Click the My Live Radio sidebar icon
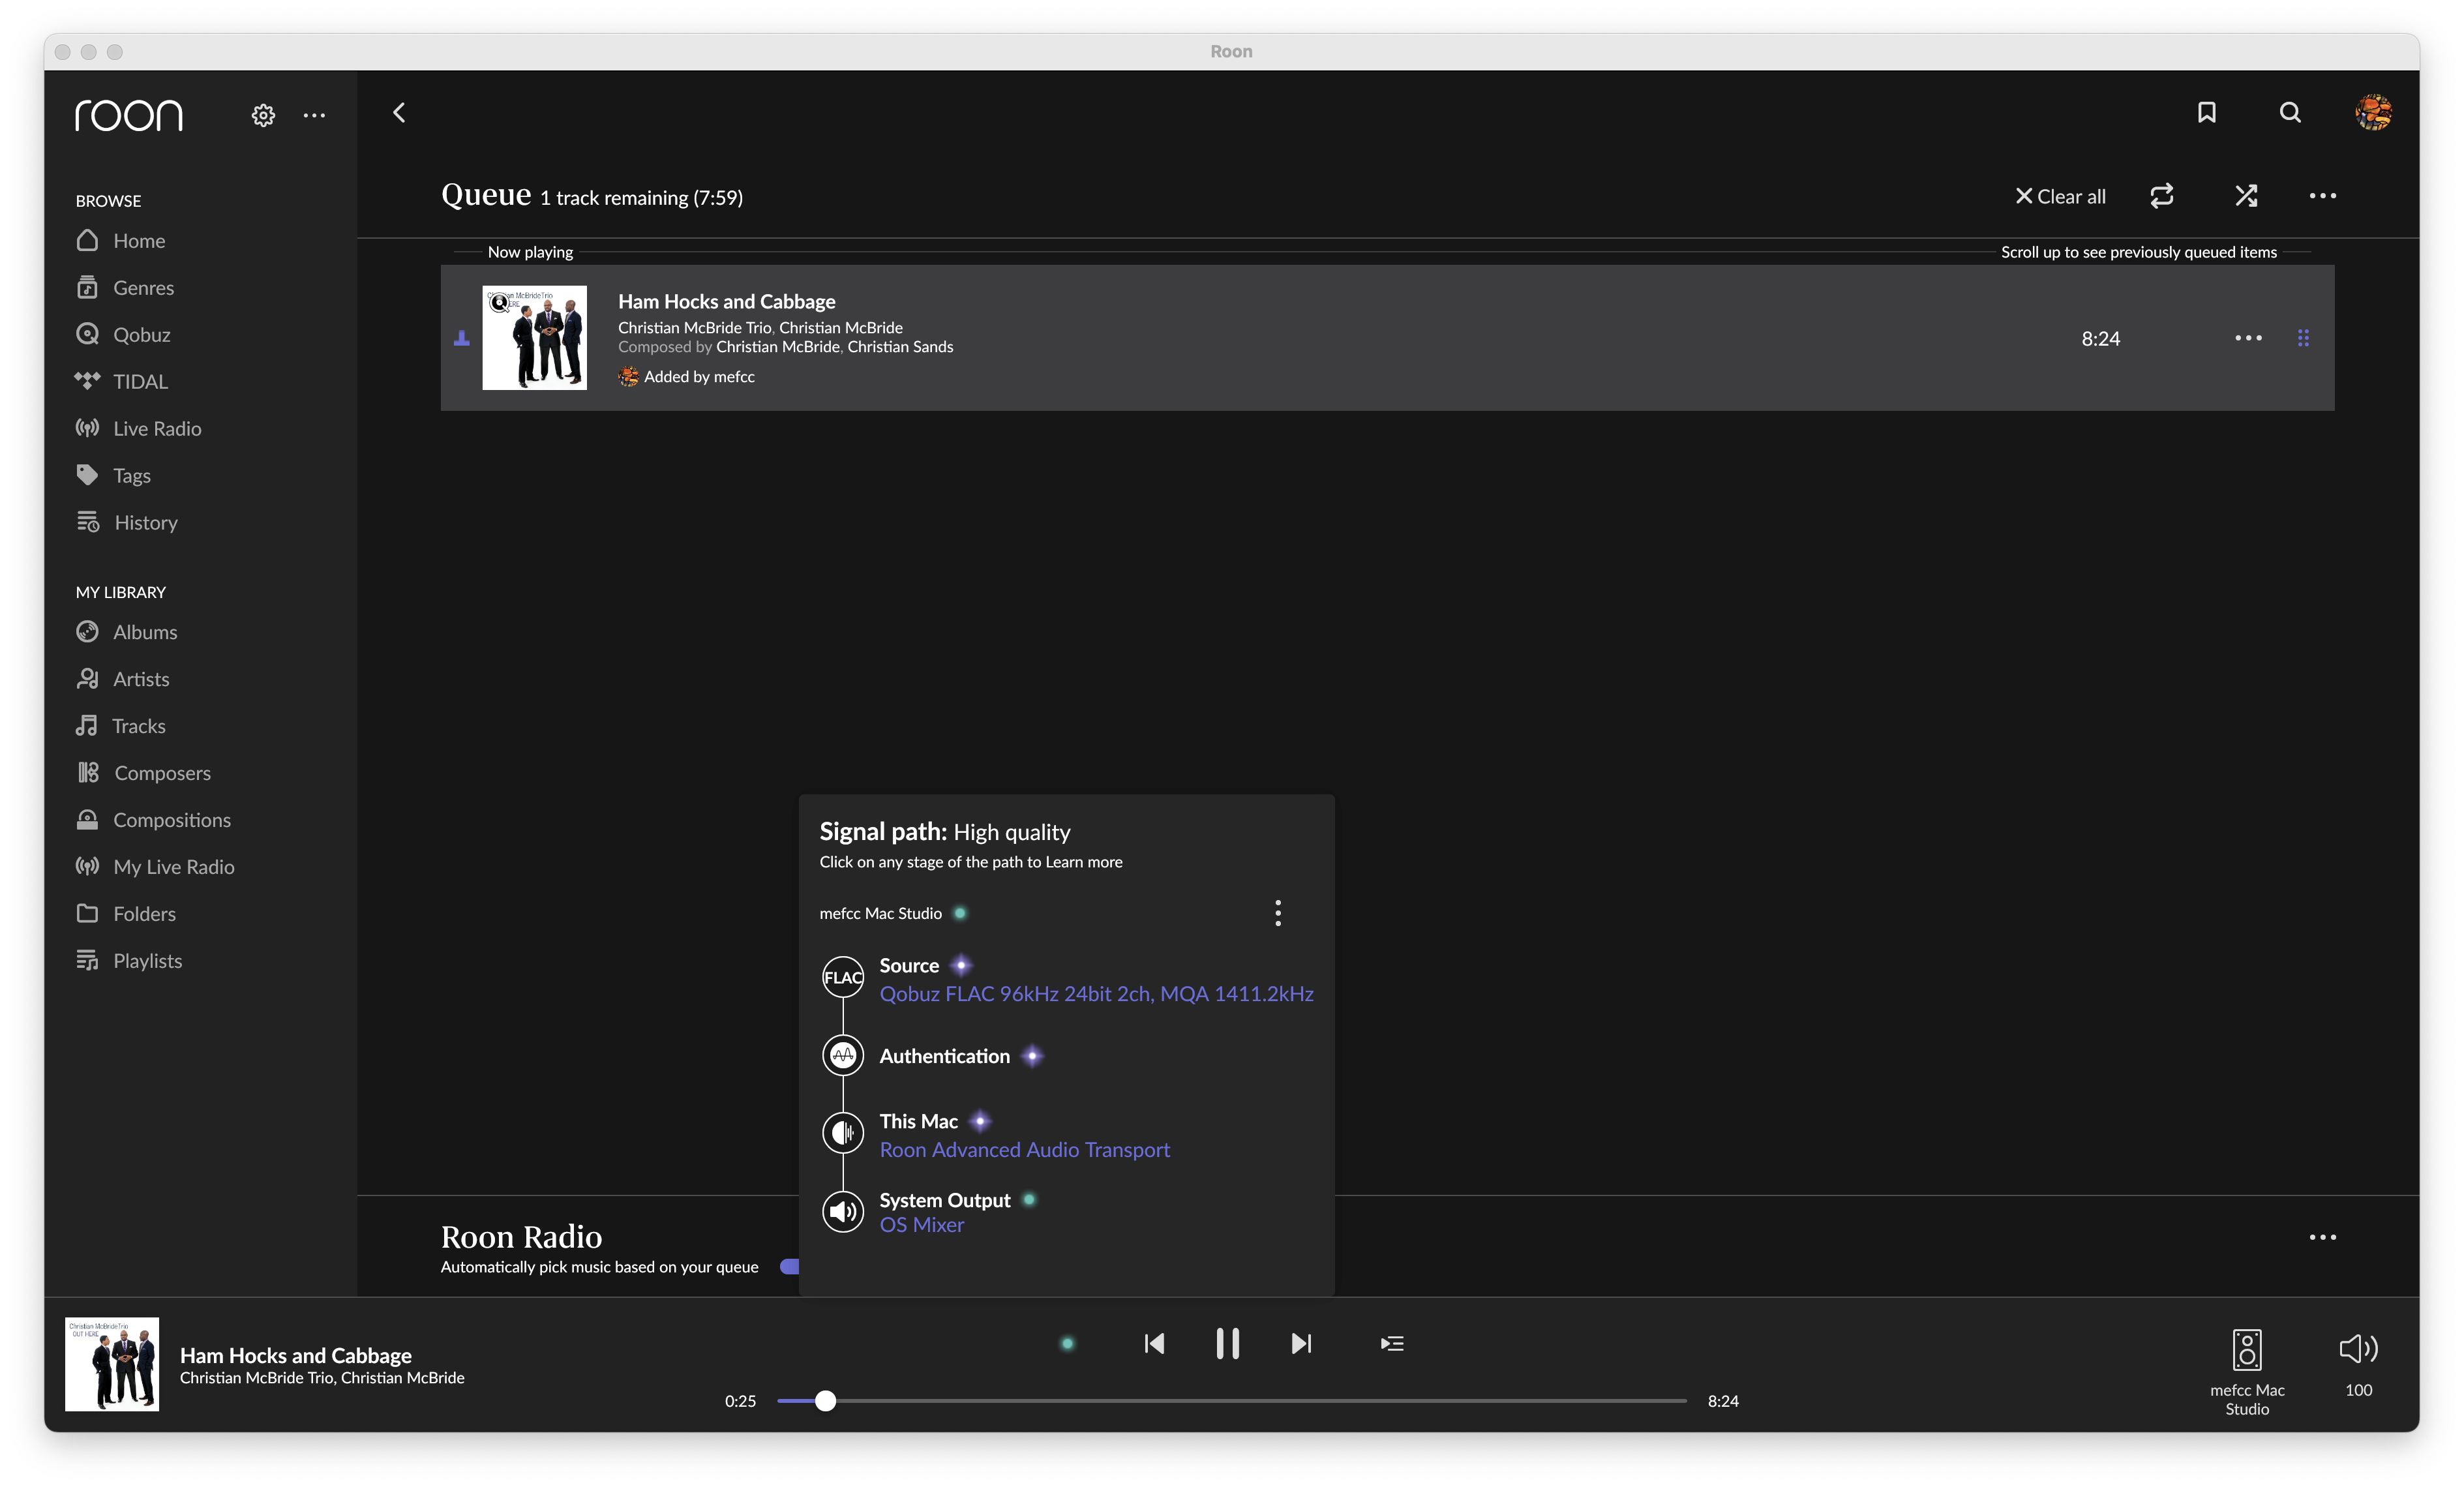This screenshot has width=2464, height=1487. click(88, 867)
